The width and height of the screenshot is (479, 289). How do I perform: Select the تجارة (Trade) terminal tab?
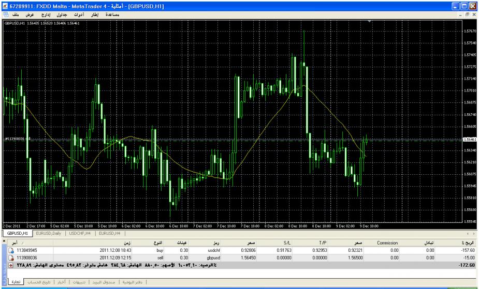coord(16,282)
